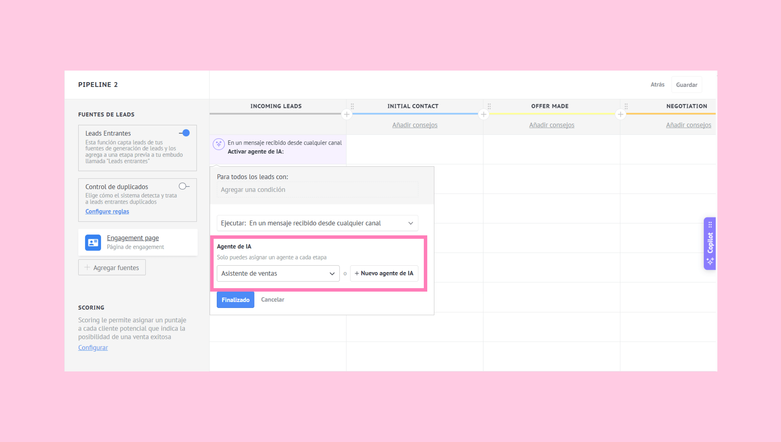781x442 pixels.
Task: Open the Configure reglas link
Action: coord(107,211)
